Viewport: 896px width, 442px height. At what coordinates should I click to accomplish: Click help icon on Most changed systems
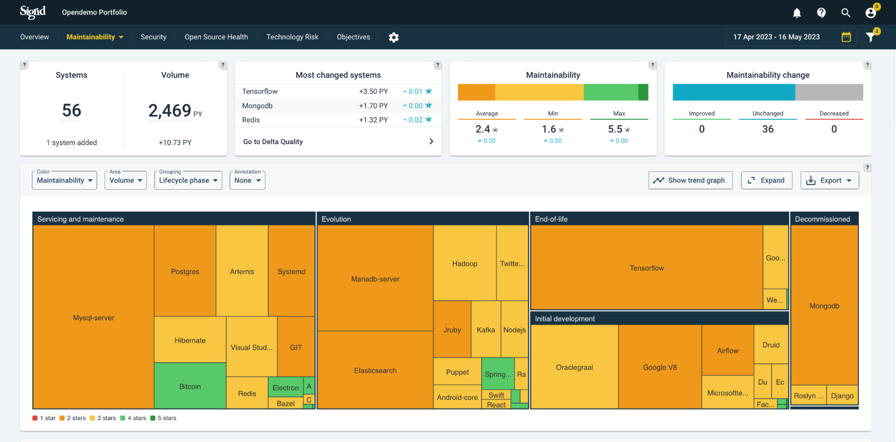(437, 65)
